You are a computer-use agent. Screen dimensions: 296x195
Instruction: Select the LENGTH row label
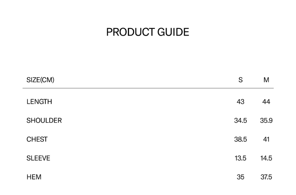coord(39,102)
